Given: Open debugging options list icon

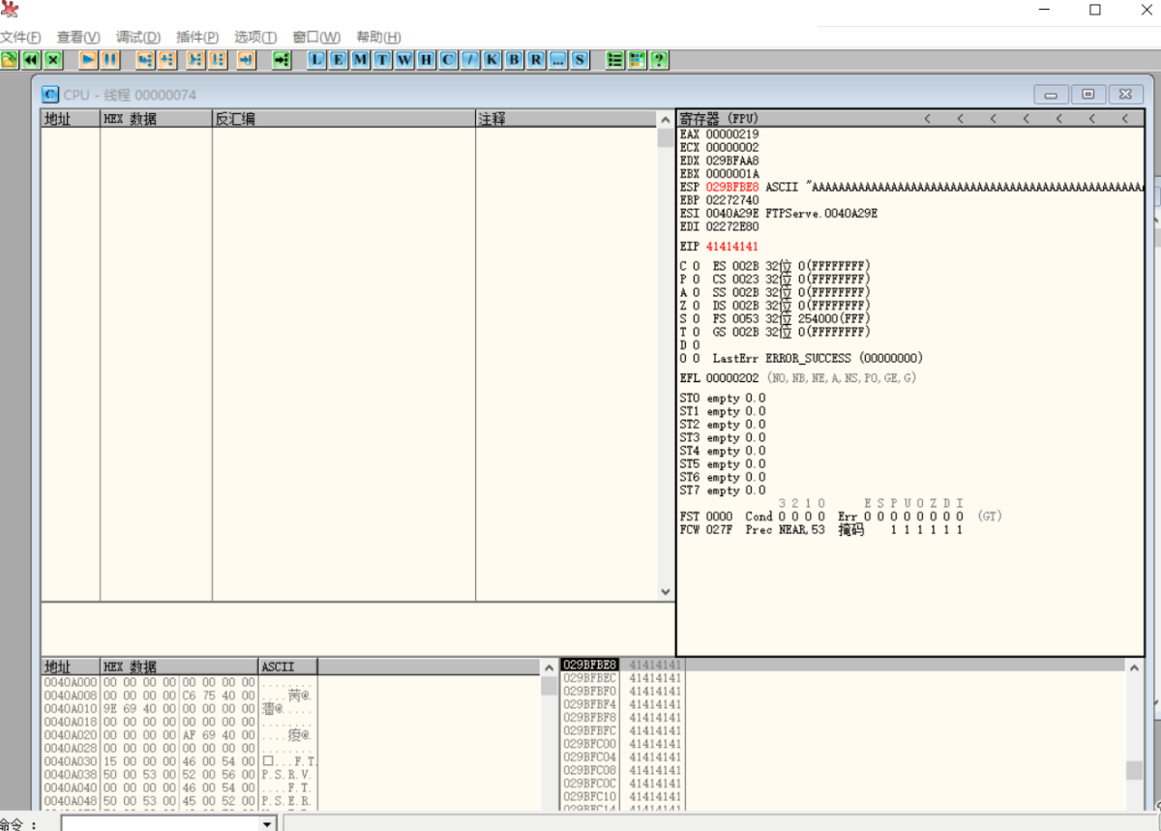Looking at the screenshot, I should pos(614,60).
